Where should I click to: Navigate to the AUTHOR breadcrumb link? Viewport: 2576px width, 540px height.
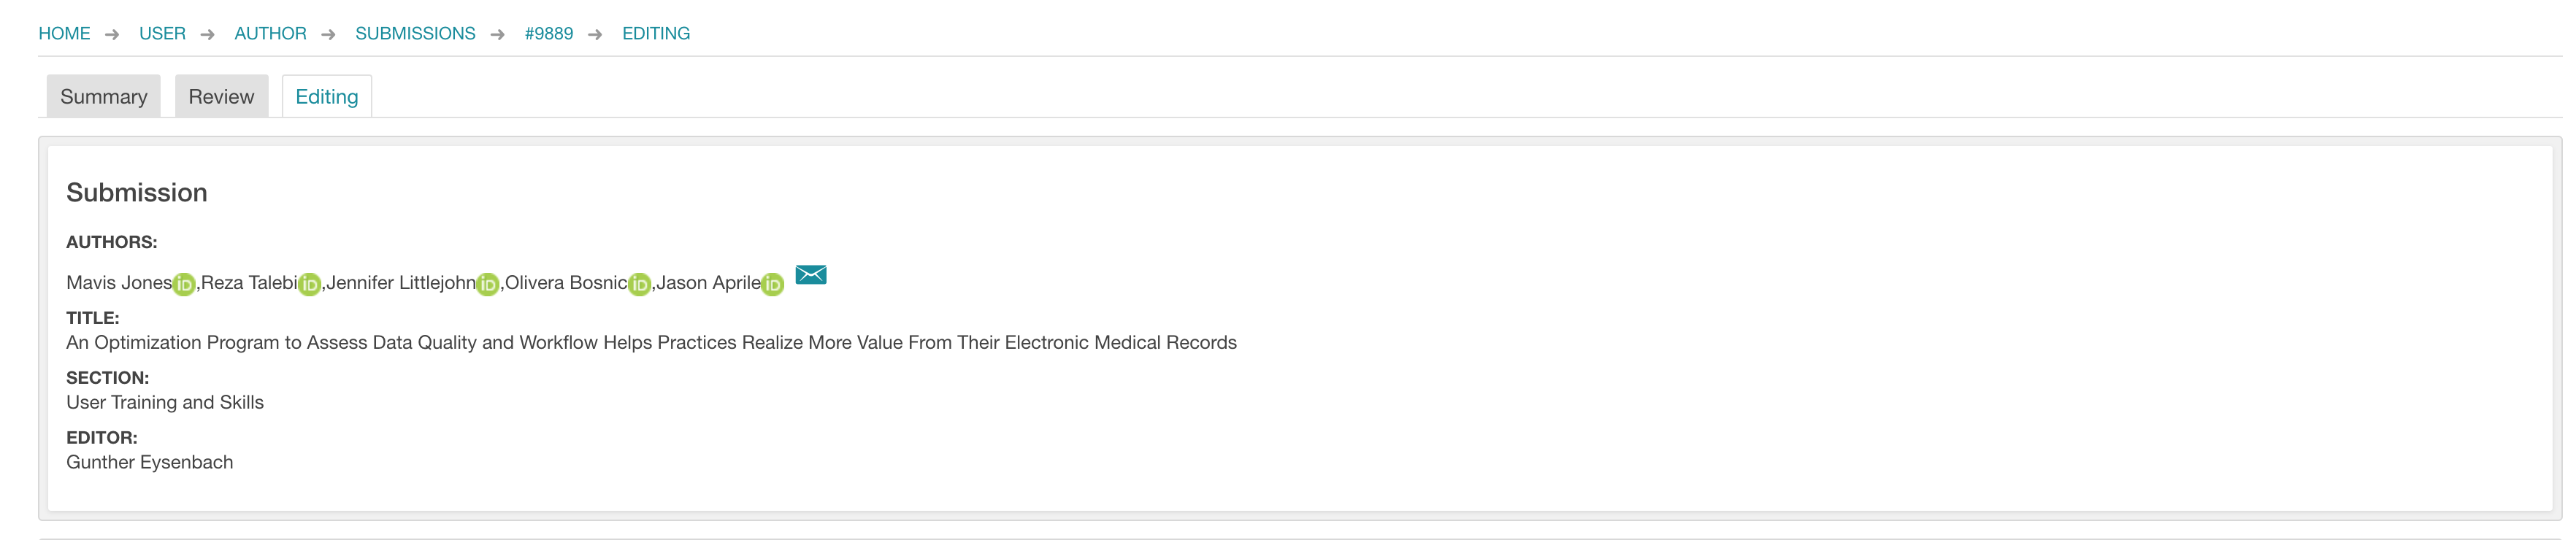(x=270, y=34)
